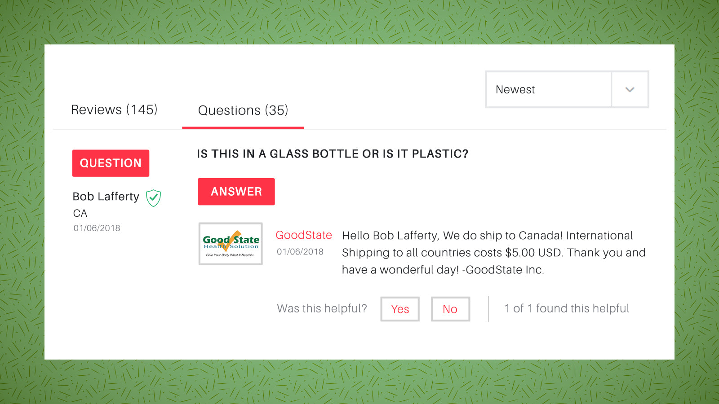This screenshot has height=404, width=719.
Task: Click the glass bottle question title
Action: coord(333,154)
